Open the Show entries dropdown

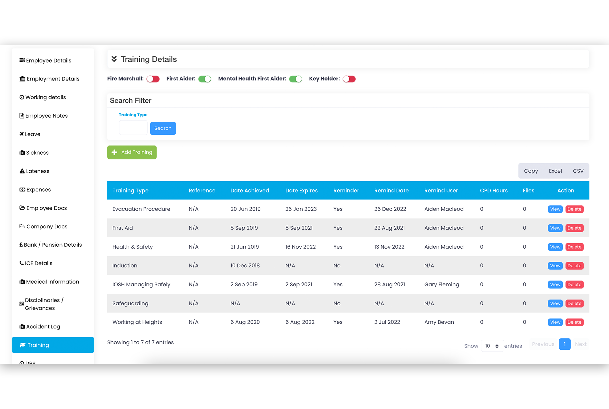pos(492,346)
